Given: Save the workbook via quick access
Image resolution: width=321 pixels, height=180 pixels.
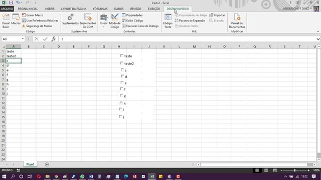Looking at the screenshot, I should click(11, 2).
